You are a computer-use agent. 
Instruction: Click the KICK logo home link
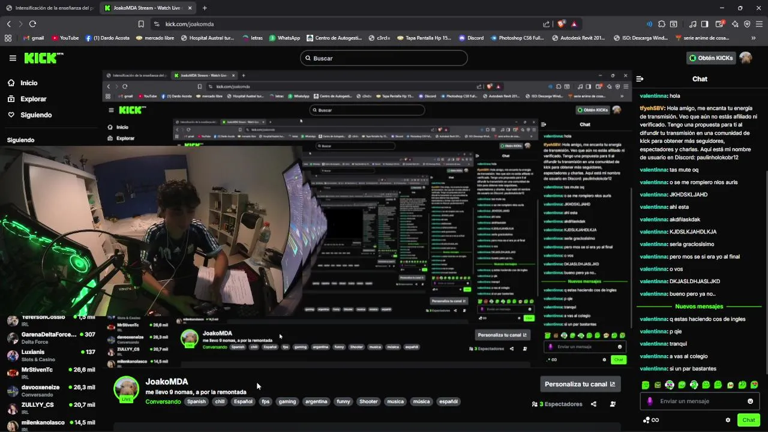[x=43, y=58]
